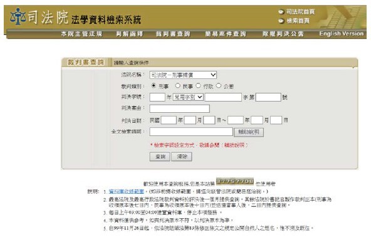Expand the 法院名稱 court dropdown

point(183,75)
